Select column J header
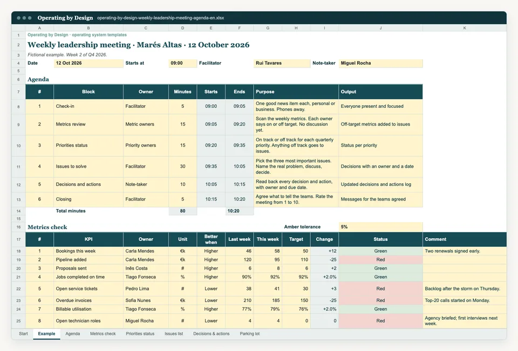 (380, 28)
